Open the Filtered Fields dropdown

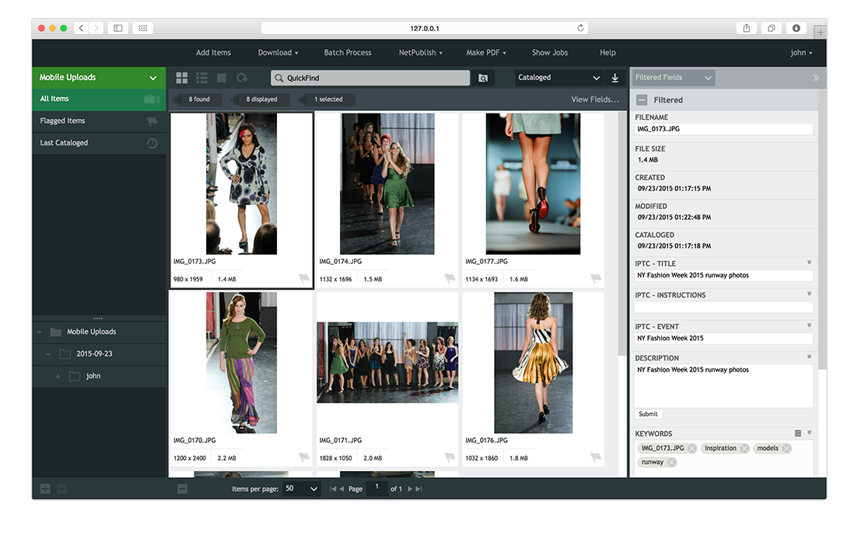pyautogui.click(x=674, y=78)
